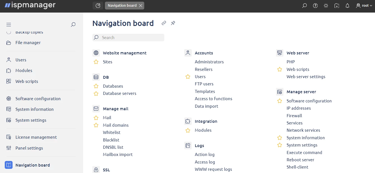
Task: Click the Search input field
Action: (128, 37)
